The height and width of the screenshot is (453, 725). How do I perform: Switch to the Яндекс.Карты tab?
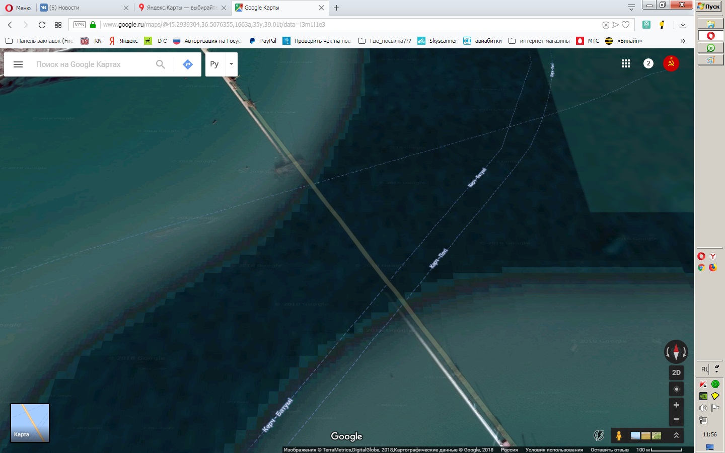(182, 8)
